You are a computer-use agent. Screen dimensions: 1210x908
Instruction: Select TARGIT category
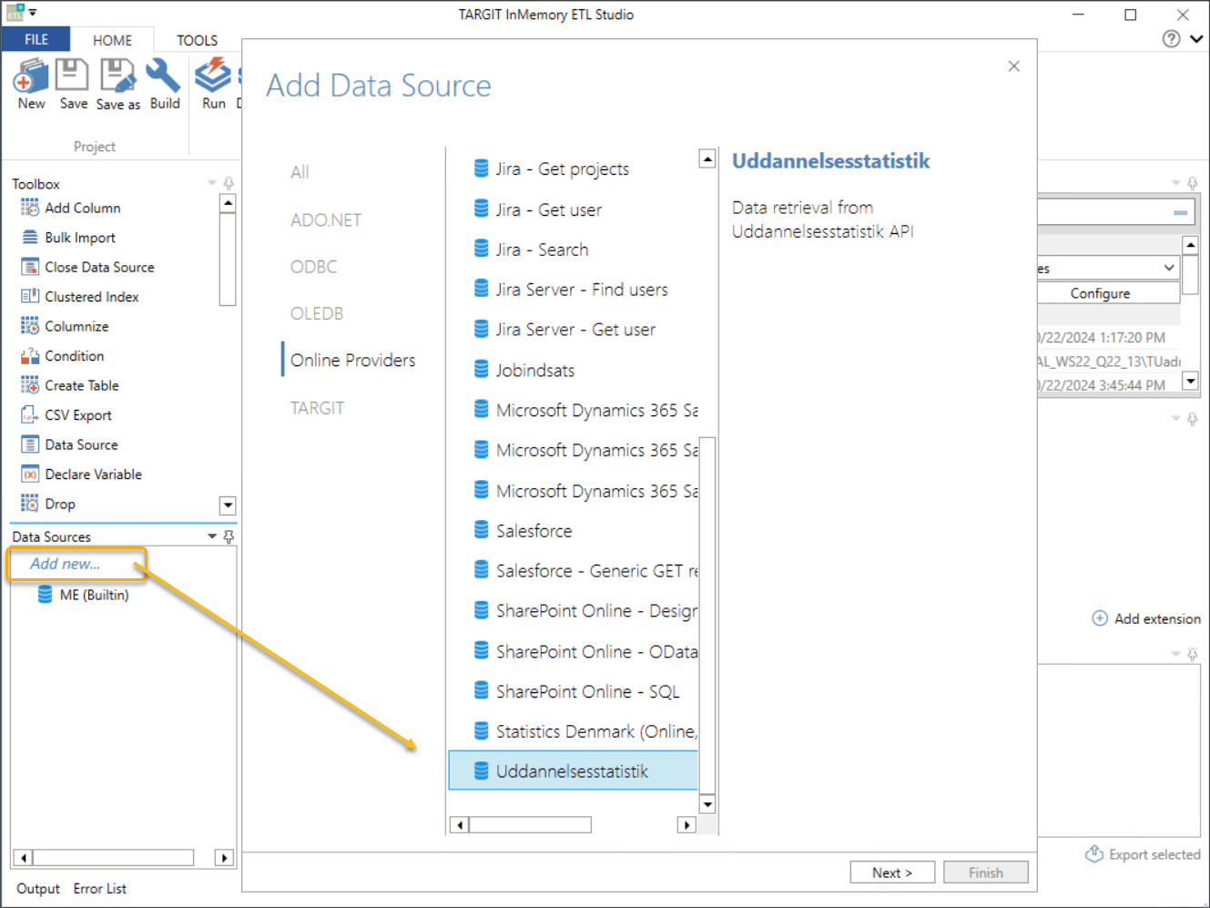pos(318,408)
